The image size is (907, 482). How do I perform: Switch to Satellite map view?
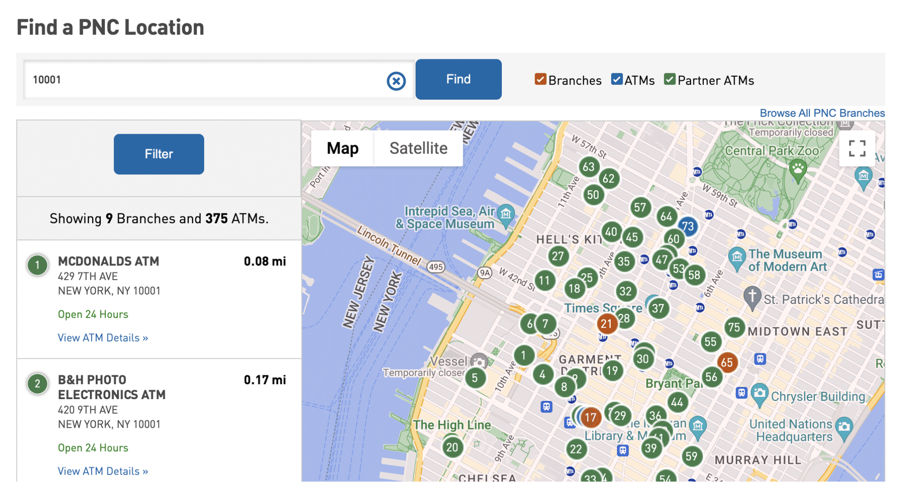click(x=417, y=148)
